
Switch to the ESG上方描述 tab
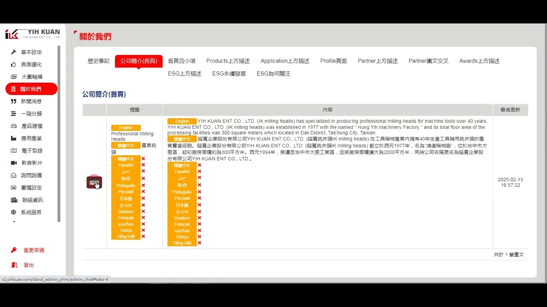click(185, 74)
